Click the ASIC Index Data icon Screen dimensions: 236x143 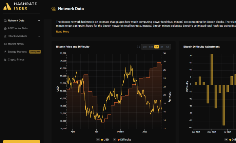(5, 28)
